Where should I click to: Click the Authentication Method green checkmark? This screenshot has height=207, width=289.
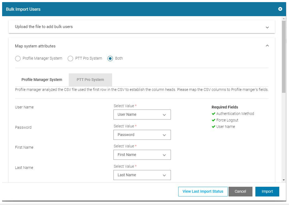[213, 114]
